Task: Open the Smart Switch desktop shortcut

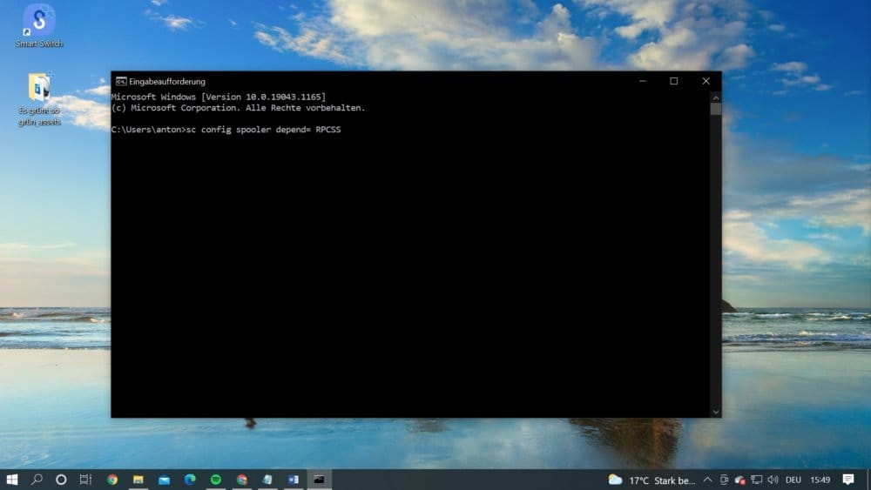Action: [x=39, y=26]
